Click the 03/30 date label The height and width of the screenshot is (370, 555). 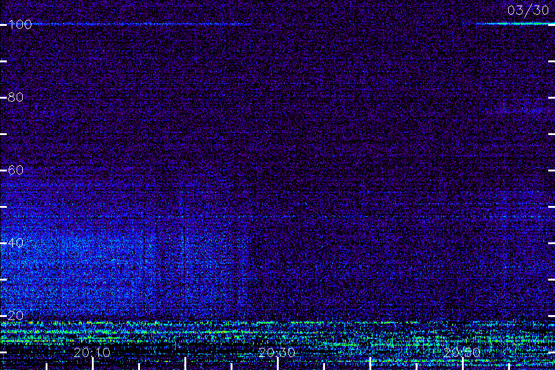coord(528,10)
